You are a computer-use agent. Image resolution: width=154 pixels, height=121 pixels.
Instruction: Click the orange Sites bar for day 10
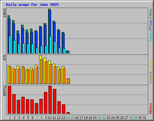click(x=51, y=74)
